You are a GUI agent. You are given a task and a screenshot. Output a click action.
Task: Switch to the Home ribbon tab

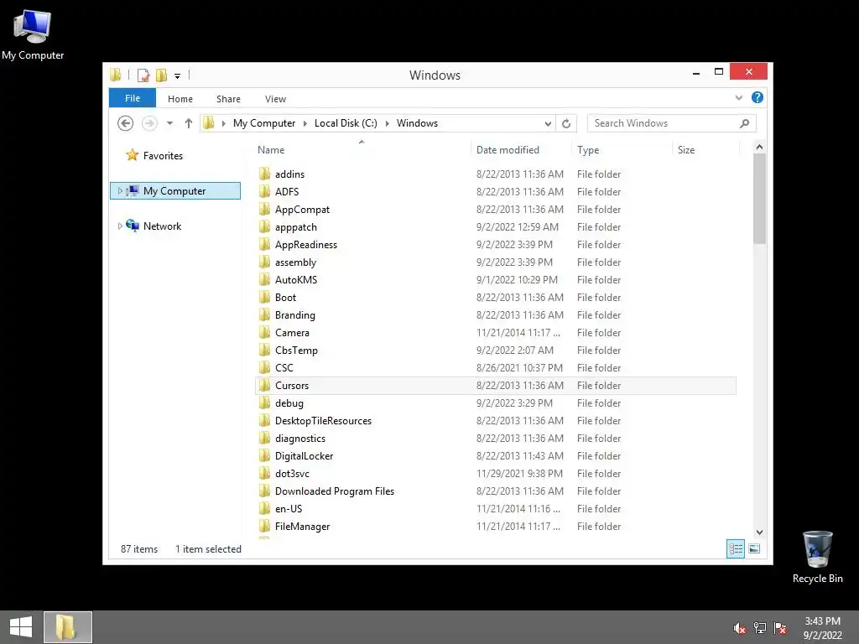click(x=180, y=99)
